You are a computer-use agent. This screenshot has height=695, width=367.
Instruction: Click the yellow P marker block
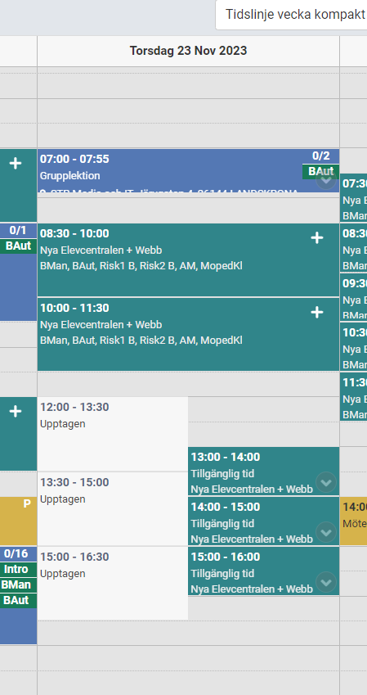point(18,521)
